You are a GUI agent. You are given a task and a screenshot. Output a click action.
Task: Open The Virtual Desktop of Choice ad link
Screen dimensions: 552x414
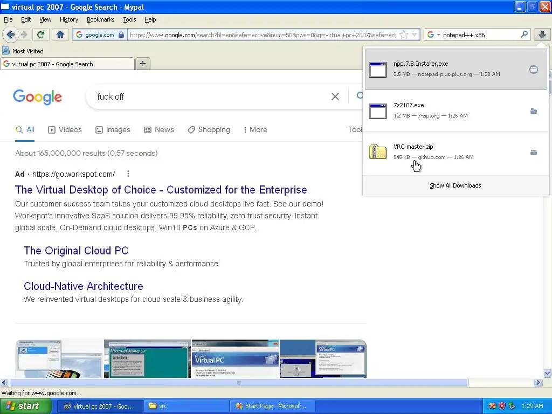[161, 190]
